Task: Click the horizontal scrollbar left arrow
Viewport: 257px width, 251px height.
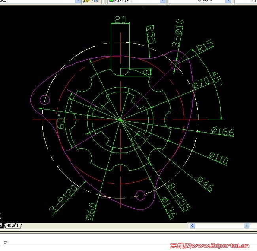Action: [x=193, y=226]
